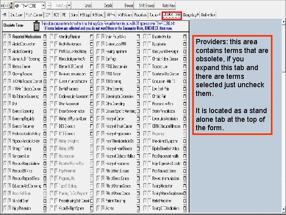Click the vertical scrollbar up arrow

284,22
